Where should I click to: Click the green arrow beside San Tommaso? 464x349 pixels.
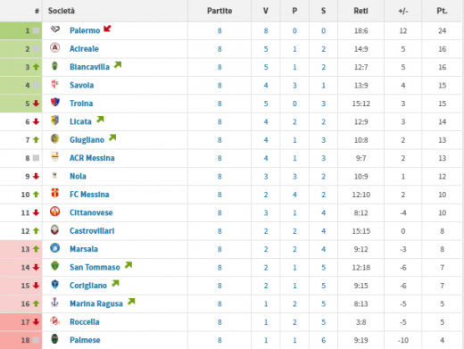pyautogui.click(x=128, y=265)
